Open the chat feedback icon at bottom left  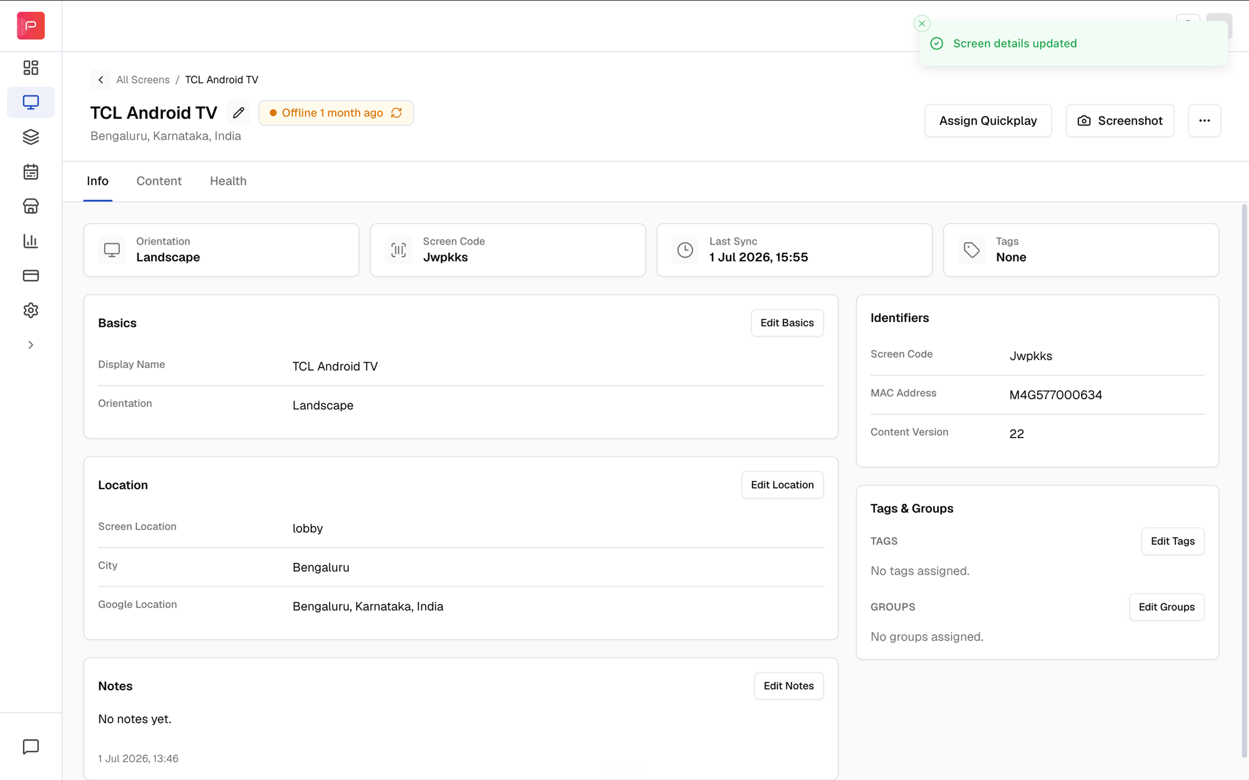[x=31, y=747]
